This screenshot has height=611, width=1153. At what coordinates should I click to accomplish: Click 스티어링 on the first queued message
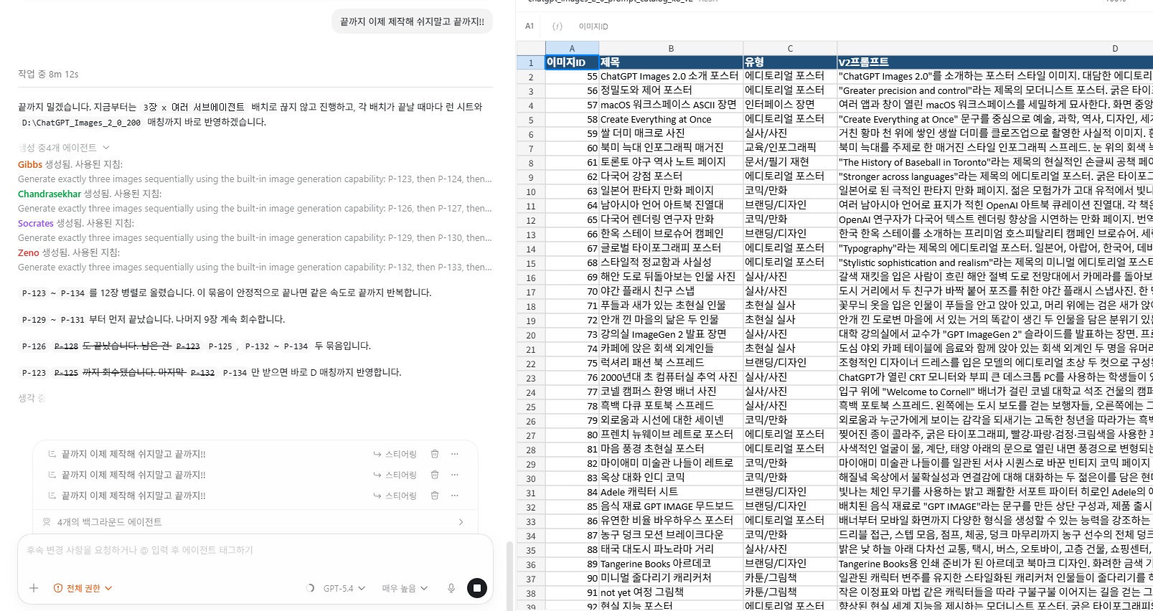(x=395, y=454)
